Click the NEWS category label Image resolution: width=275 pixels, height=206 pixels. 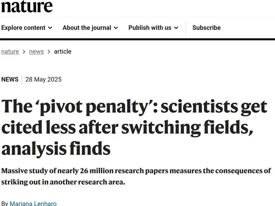pyautogui.click(x=10, y=79)
